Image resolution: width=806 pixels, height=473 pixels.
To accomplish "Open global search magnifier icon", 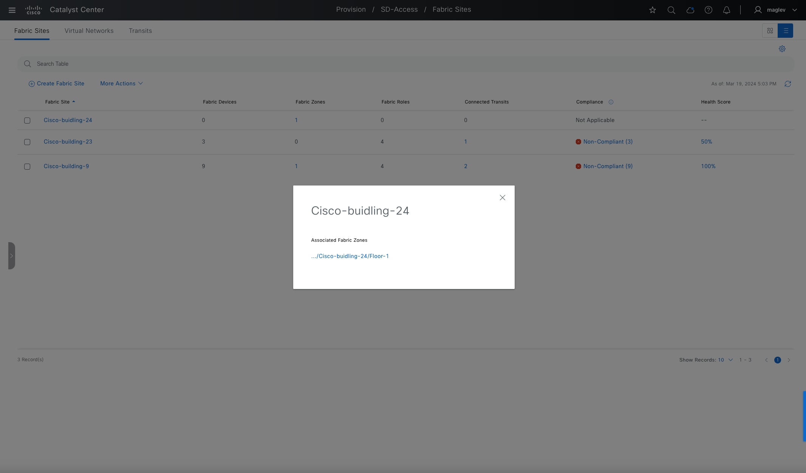I will click(x=671, y=10).
